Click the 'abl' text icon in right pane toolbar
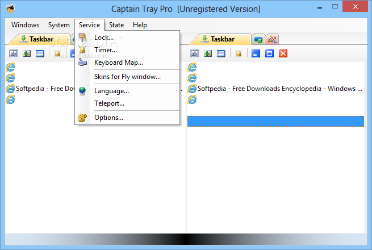The width and height of the screenshot is (372, 250). [195, 53]
